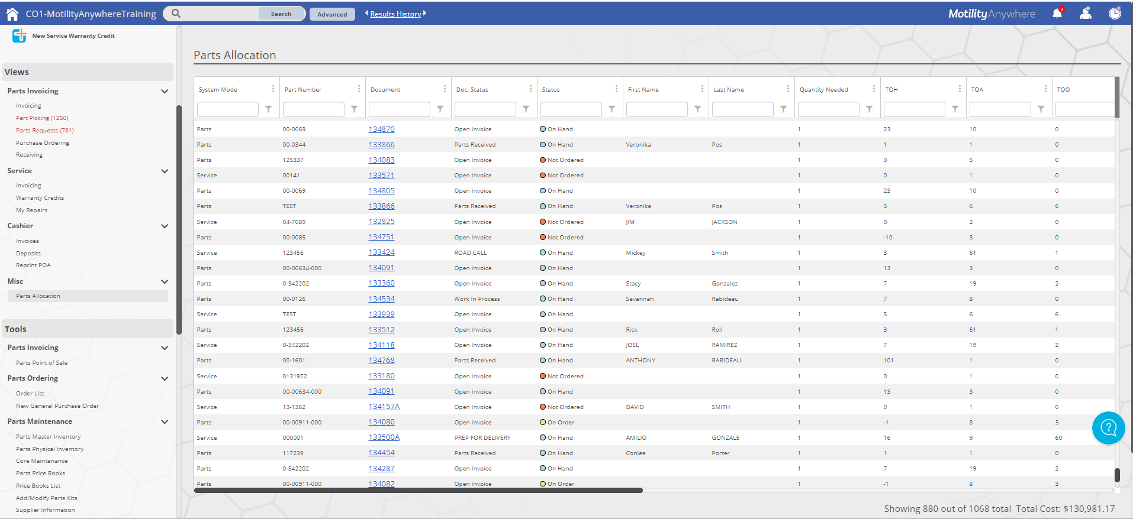Open New General Purchase Order
The image size is (1133, 519).
pyautogui.click(x=57, y=406)
